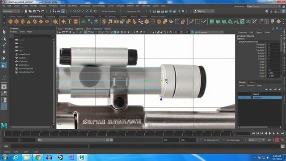Click the time range slider bar

(x=75, y=140)
